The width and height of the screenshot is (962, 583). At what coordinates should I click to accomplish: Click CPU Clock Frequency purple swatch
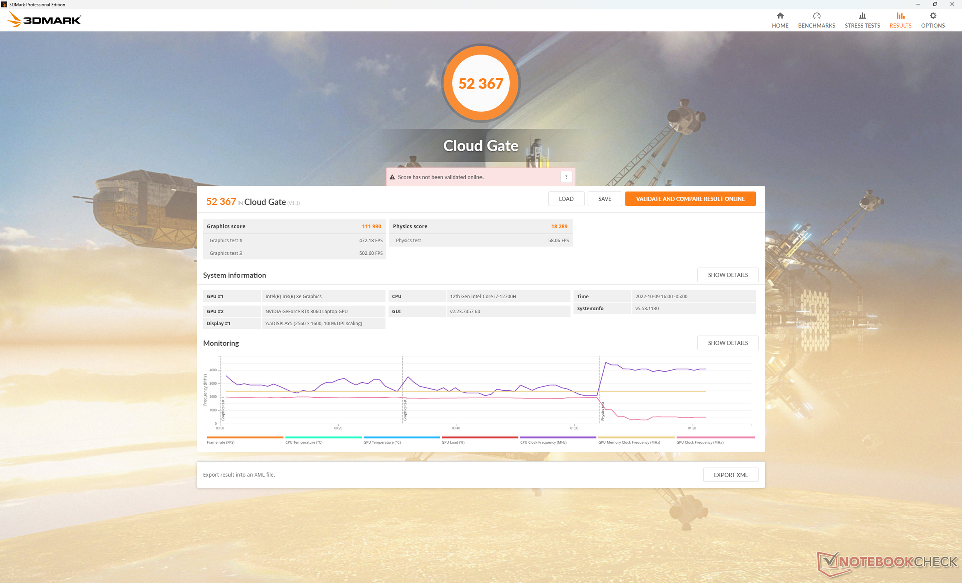click(558, 437)
